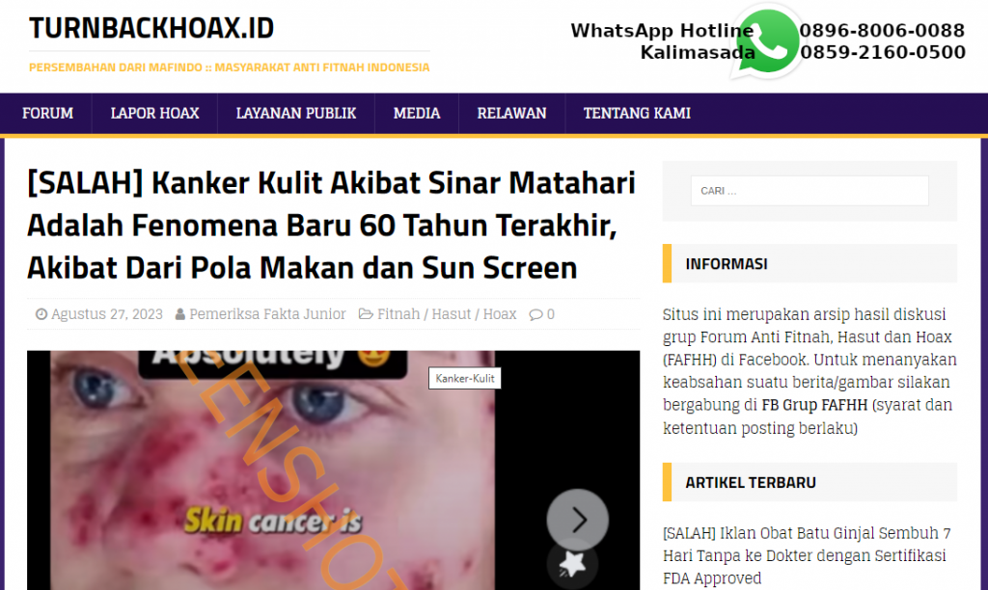Follow the FB Grup FAFHH link
Image resolution: width=988 pixels, height=590 pixels.
[814, 405]
